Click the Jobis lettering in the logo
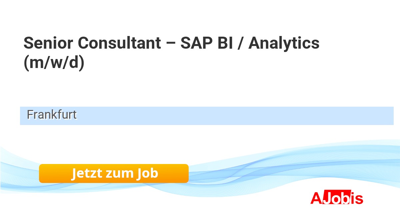This screenshot has width=400, height=210. coord(343,198)
